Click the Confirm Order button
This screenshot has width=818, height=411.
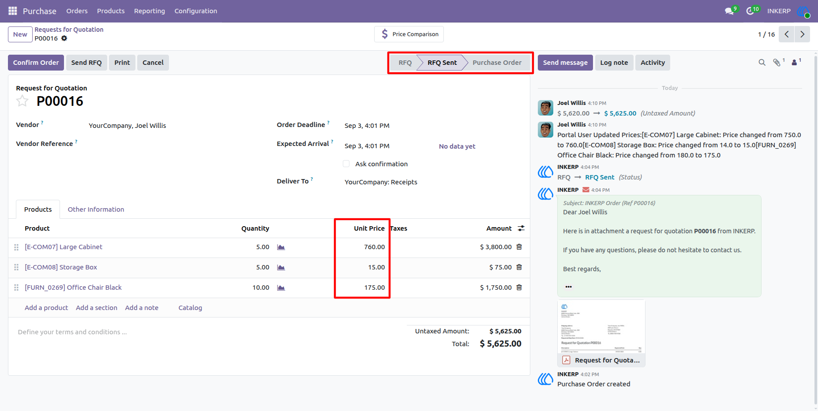click(36, 63)
